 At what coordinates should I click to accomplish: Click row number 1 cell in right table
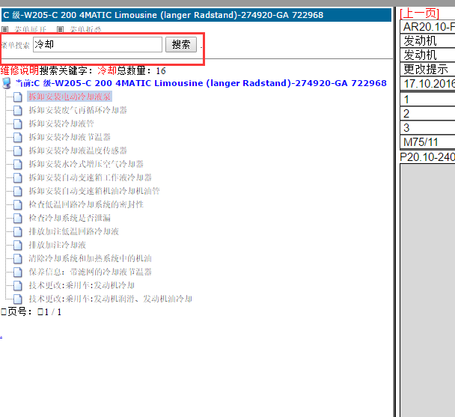point(427,100)
